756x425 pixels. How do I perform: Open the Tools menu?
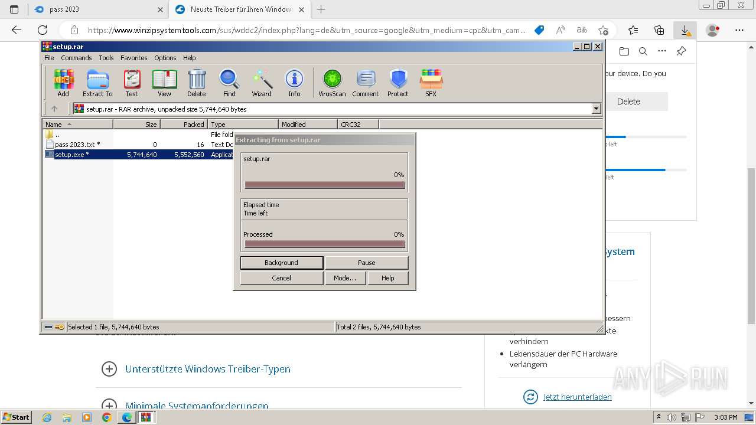point(106,58)
